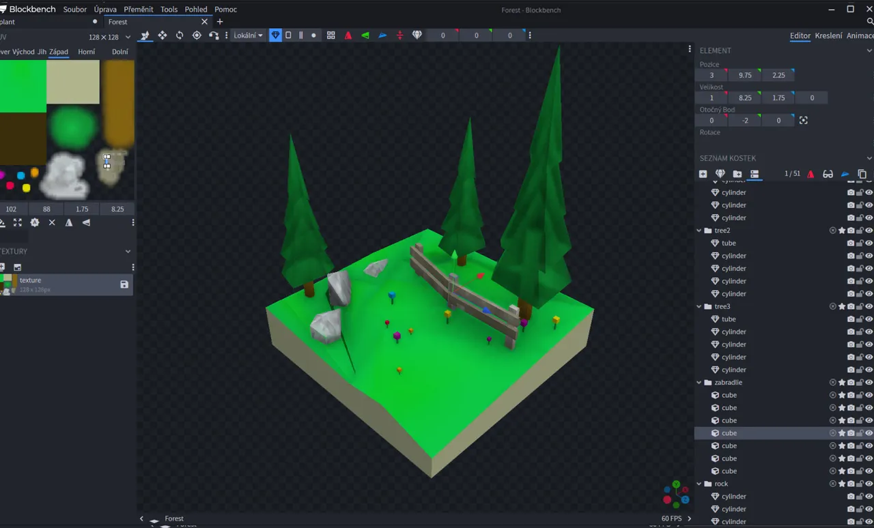This screenshot has width=874, height=528.
Task: Click the duplicate icon in outliner toolbar
Action: pos(862,174)
